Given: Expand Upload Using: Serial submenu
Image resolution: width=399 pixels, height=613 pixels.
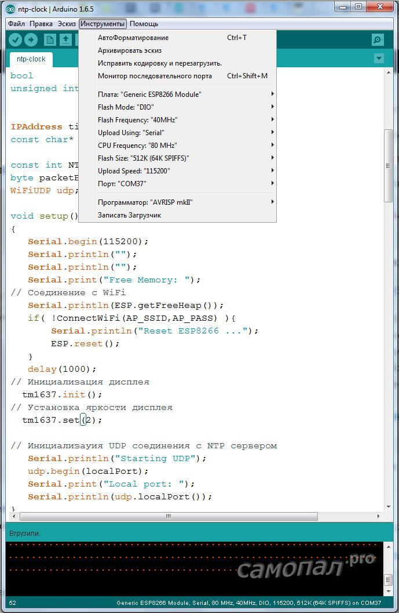Looking at the screenshot, I should point(178,133).
